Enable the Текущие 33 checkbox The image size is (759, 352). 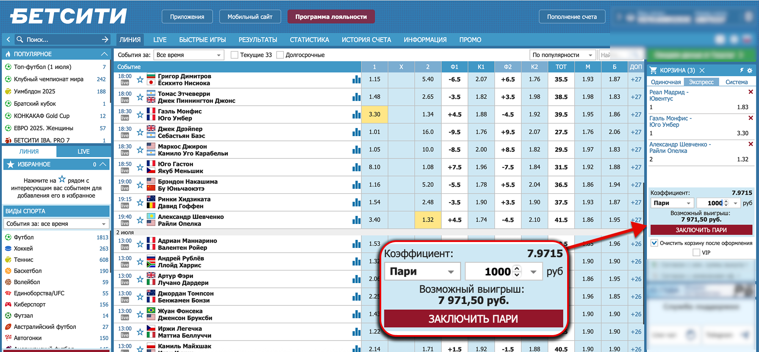[234, 55]
